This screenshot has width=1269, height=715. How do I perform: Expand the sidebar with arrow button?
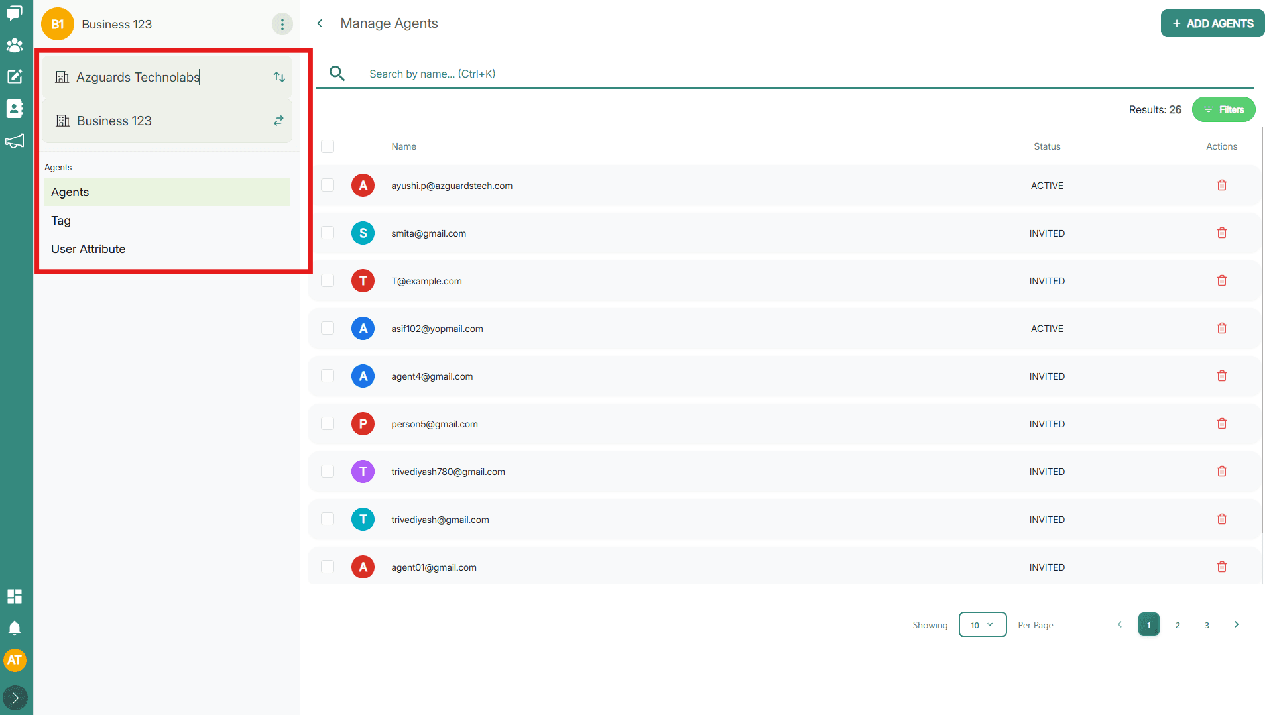point(15,698)
